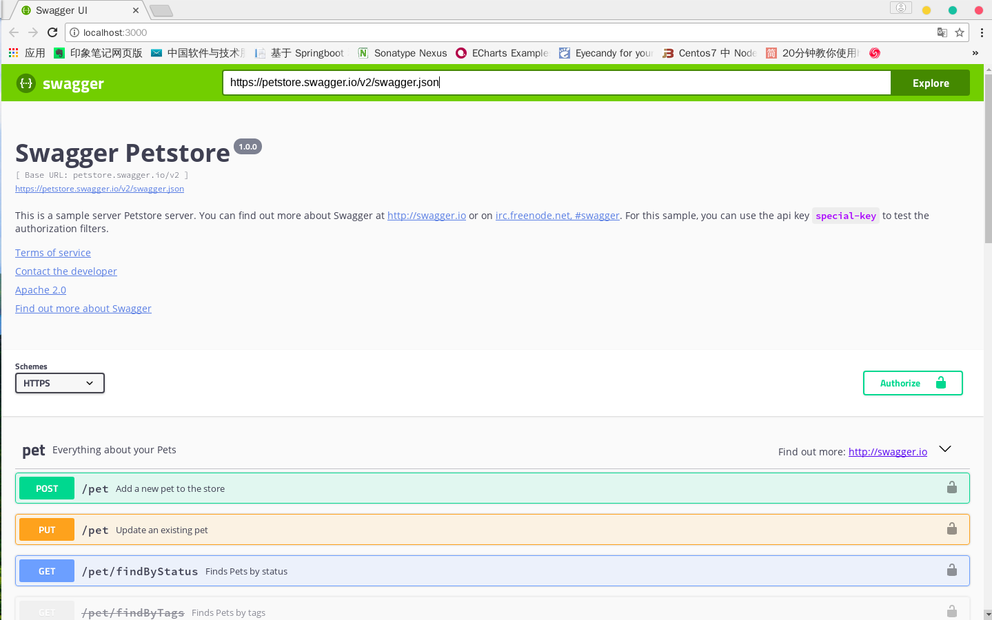Open Contact the developer link
992x620 pixels.
tap(66, 271)
